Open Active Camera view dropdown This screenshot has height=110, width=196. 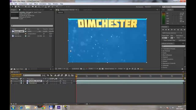tap(110, 69)
